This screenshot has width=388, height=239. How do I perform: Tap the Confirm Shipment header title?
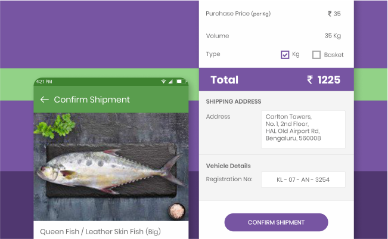92,100
